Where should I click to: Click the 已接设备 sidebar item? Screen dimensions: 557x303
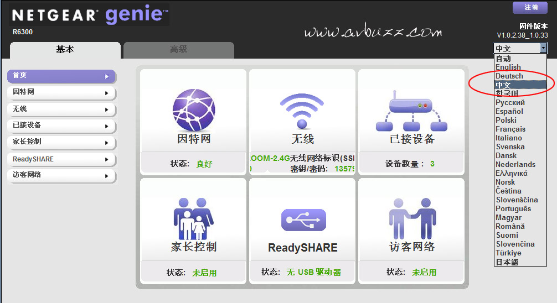(x=61, y=126)
